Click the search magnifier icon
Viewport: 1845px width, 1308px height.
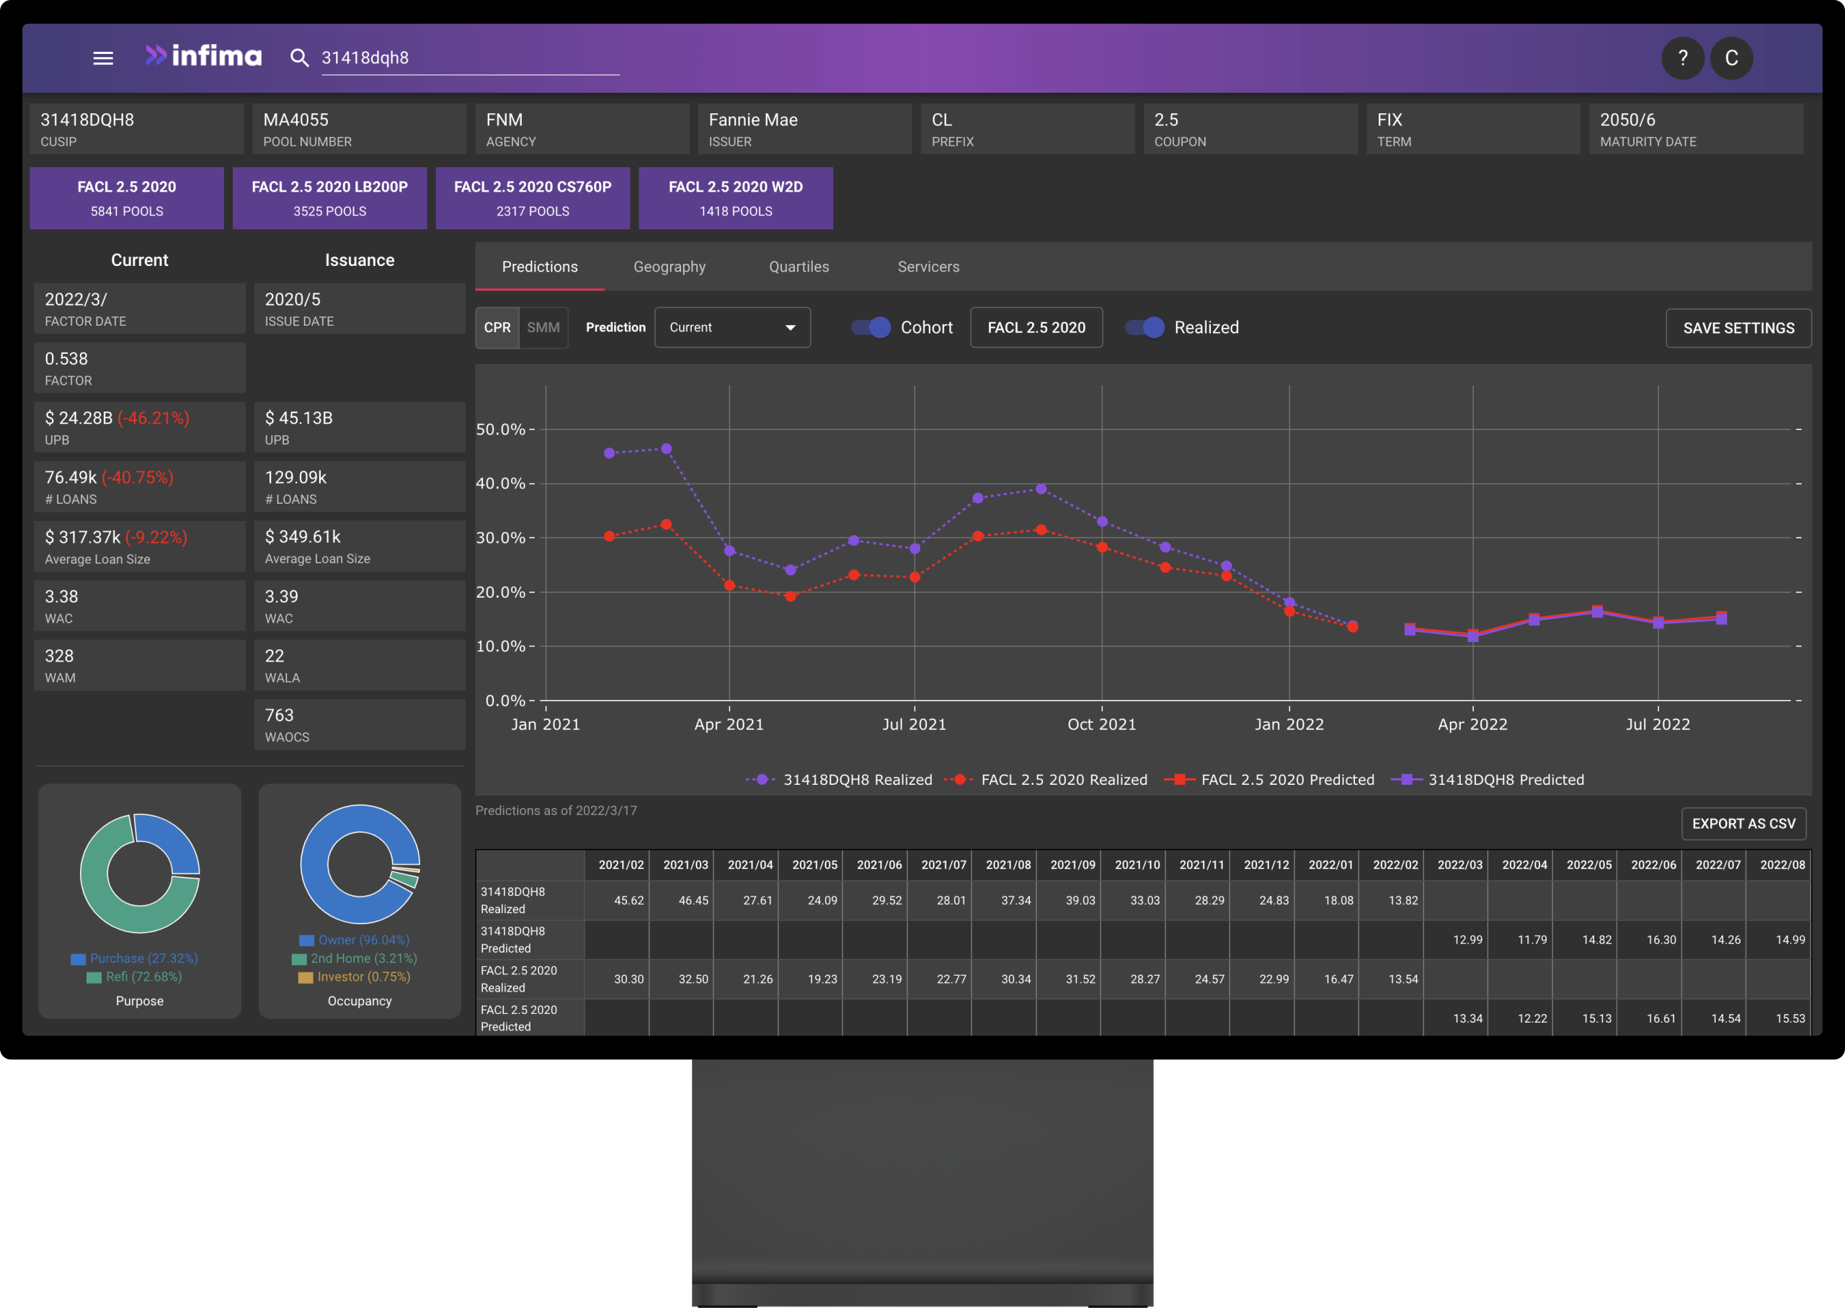299,58
